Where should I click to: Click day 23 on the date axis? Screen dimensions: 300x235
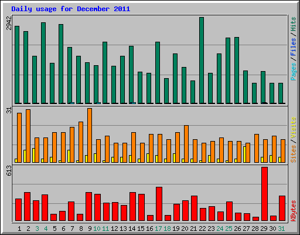tap(211, 229)
